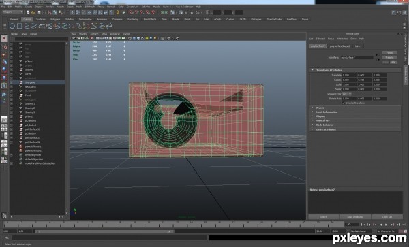Pick the Lasso select tool
Screen dimensions: 409x247
(x=4, y=46)
